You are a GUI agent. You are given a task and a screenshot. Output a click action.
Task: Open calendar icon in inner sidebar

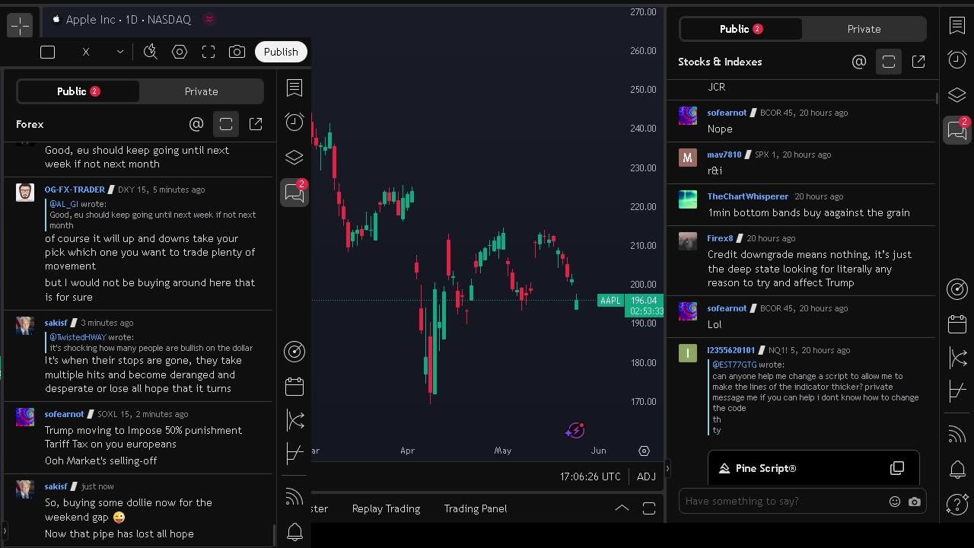(x=294, y=386)
